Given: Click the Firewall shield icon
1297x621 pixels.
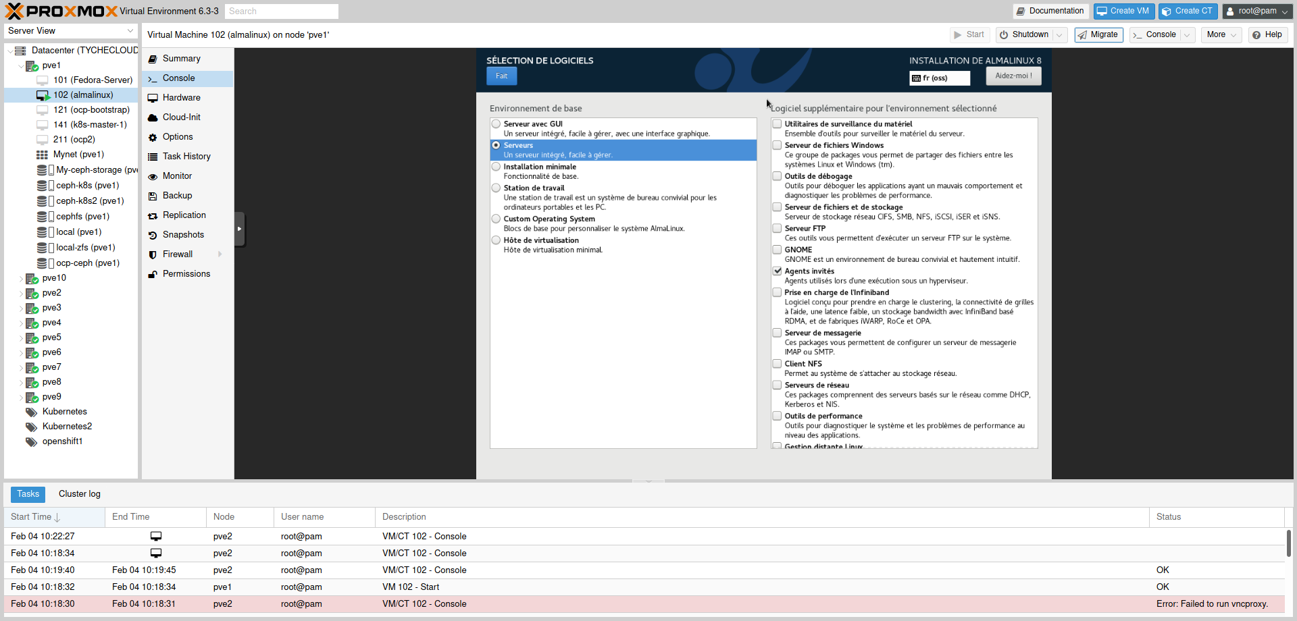Looking at the screenshot, I should click(x=153, y=254).
